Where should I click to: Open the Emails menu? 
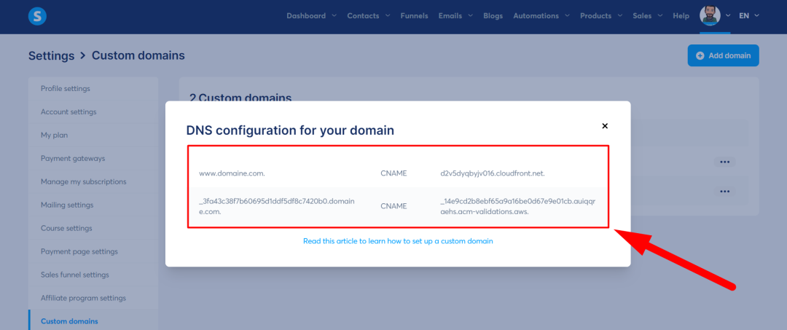click(x=450, y=15)
